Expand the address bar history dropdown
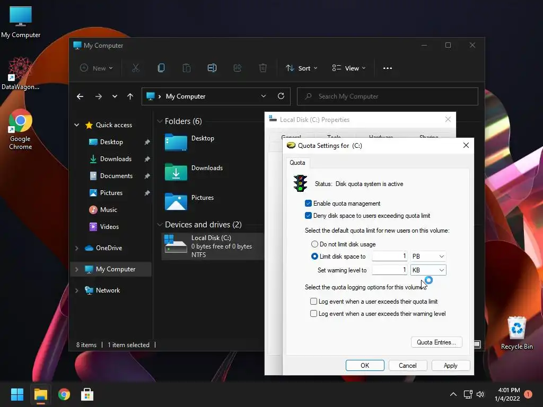Viewport: 543px width, 407px height. click(263, 96)
